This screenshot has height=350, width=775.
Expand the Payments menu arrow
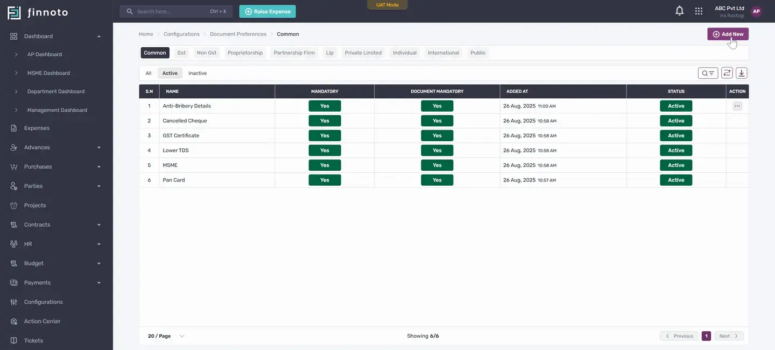(x=99, y=283)
